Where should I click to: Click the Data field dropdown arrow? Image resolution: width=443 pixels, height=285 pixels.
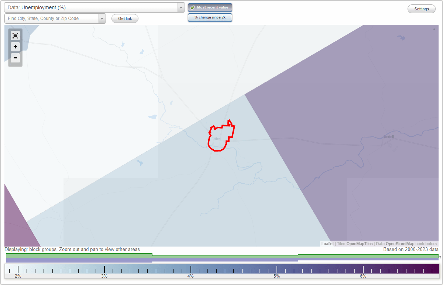[x=181, y=7]
